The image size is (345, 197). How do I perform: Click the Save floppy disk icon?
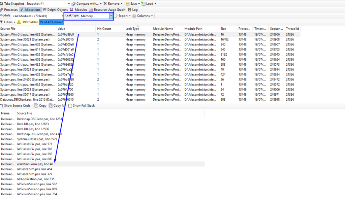127,3
